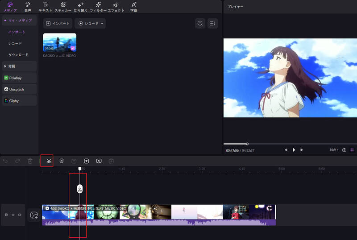Click the player preview scrubber handle
Screen dimensions: 357x240
pyautogui.click(x=247, y=144)
